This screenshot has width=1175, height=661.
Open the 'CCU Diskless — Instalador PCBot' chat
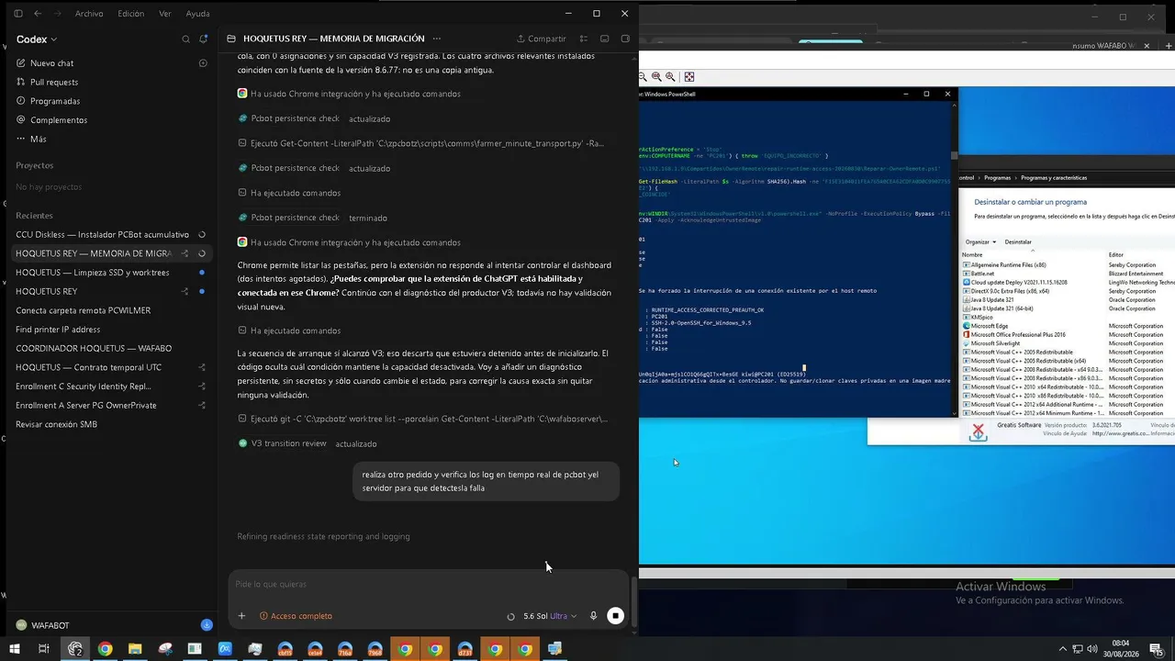pos(111,235)
